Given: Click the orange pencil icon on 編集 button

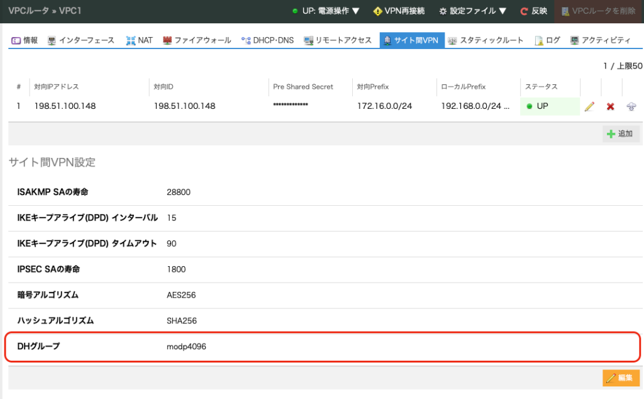Looking at the screenshot, I should (x=611, y=378).
